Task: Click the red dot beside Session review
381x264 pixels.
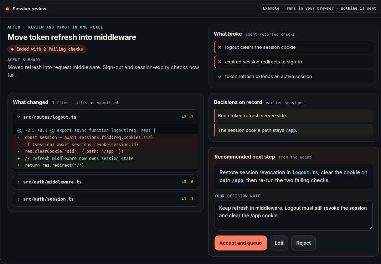Action: [x=7, y=9]
